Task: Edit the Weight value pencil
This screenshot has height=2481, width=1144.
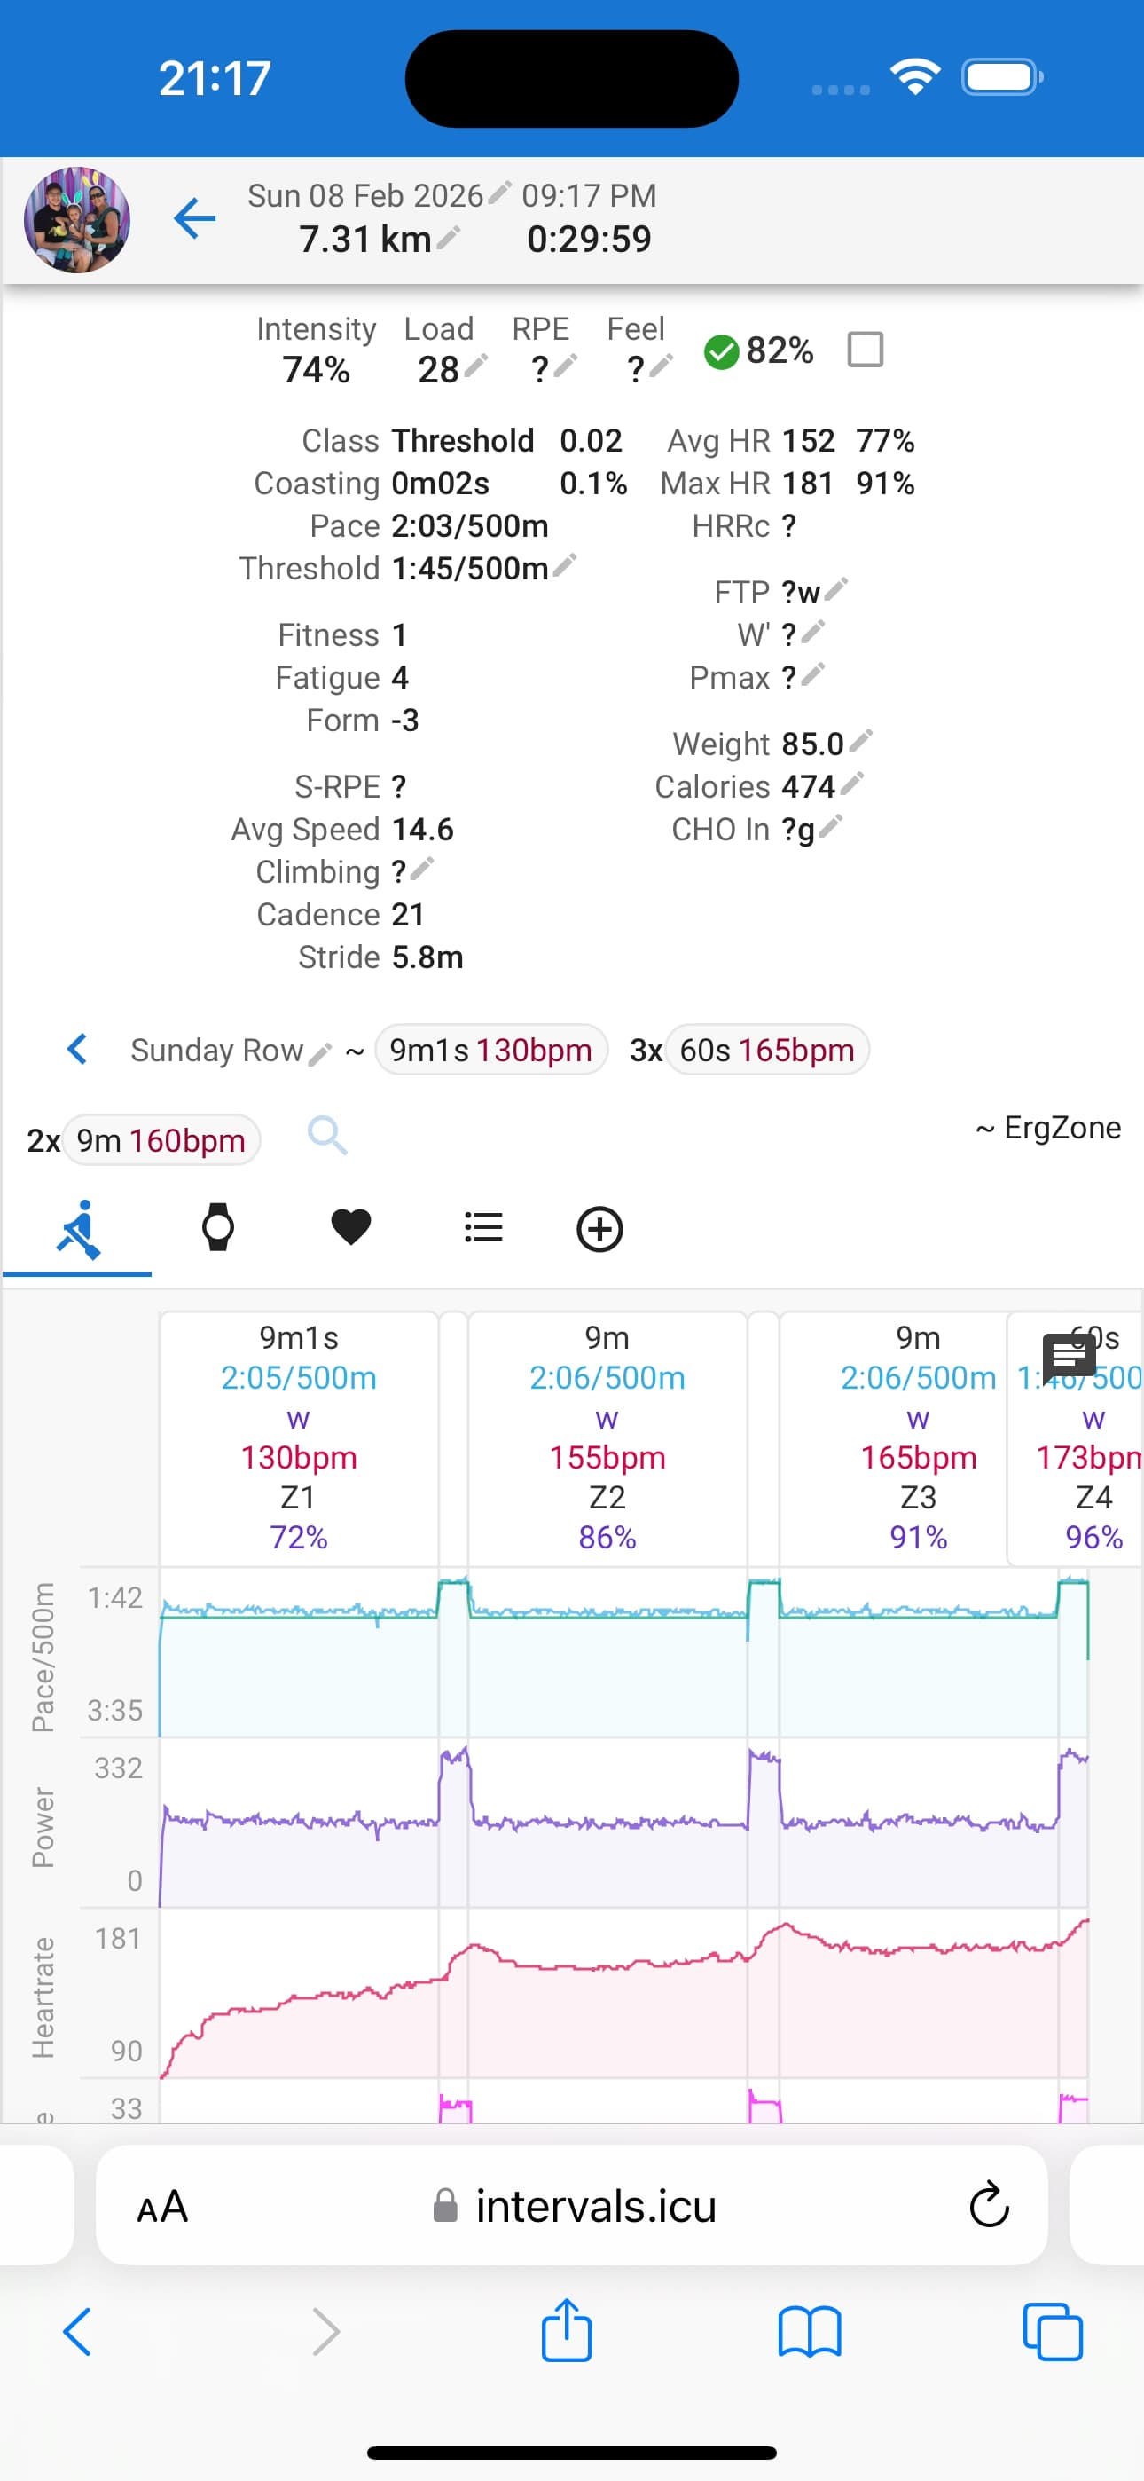Action: coord(861,741)
